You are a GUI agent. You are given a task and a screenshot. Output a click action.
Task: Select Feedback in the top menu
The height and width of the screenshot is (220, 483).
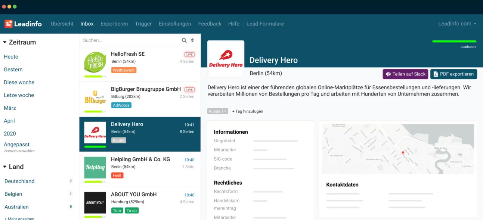(210, 24)
